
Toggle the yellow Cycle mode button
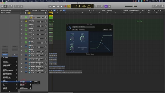tap(69, 6)
